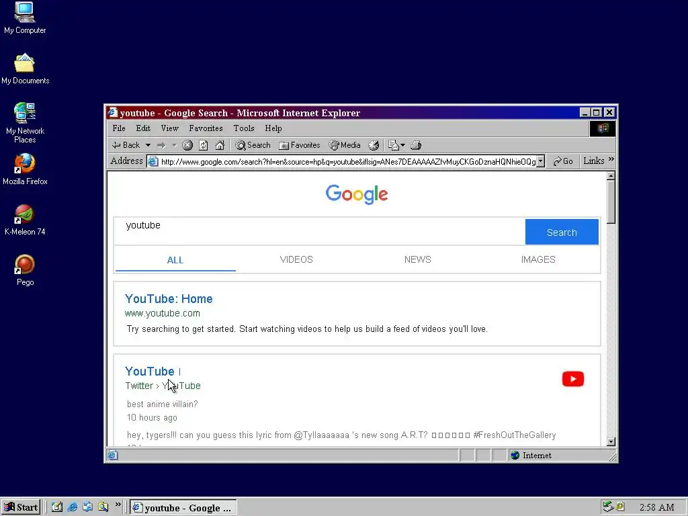This screenshot has height=516, width=688.
Task: Open the Back history dropdown arrow
Action: coord(148,145)
